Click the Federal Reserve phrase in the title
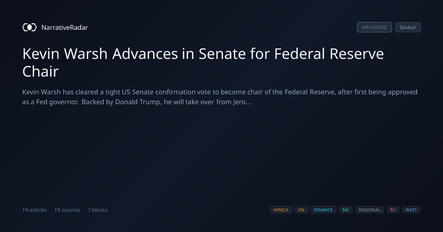 pos(329,54)
